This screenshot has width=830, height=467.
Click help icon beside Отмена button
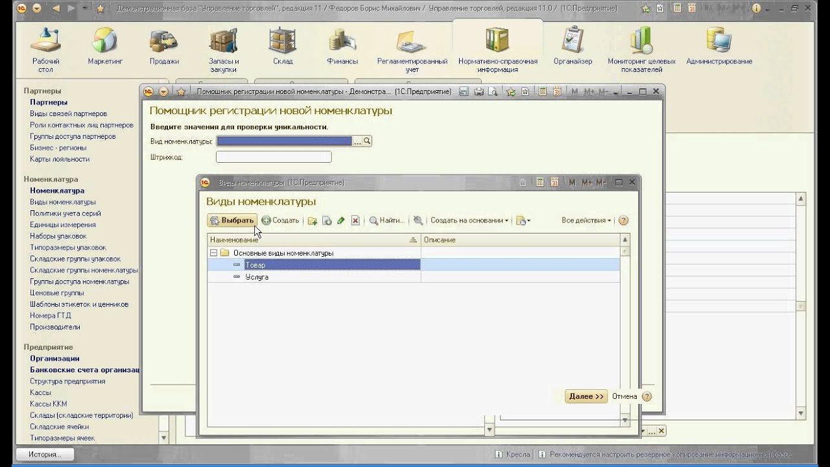[646, 396]
